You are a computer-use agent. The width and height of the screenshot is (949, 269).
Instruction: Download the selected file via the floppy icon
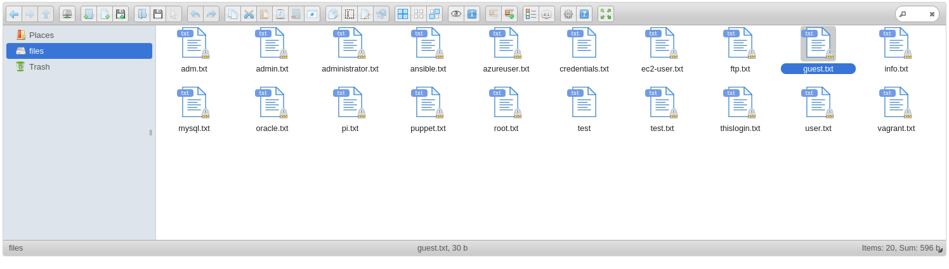[158, 14]
